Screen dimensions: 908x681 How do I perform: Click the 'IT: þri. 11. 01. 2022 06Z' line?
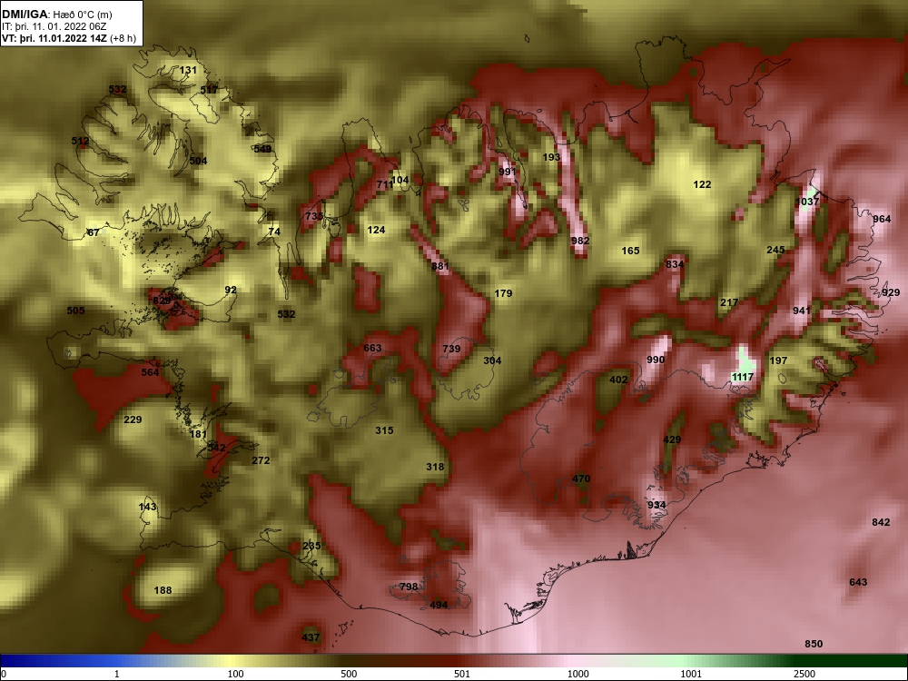(45, 26)
